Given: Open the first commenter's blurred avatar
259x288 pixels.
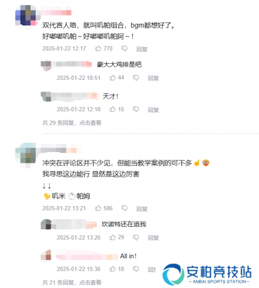Looking at the screenshot, I should [26, 16].
